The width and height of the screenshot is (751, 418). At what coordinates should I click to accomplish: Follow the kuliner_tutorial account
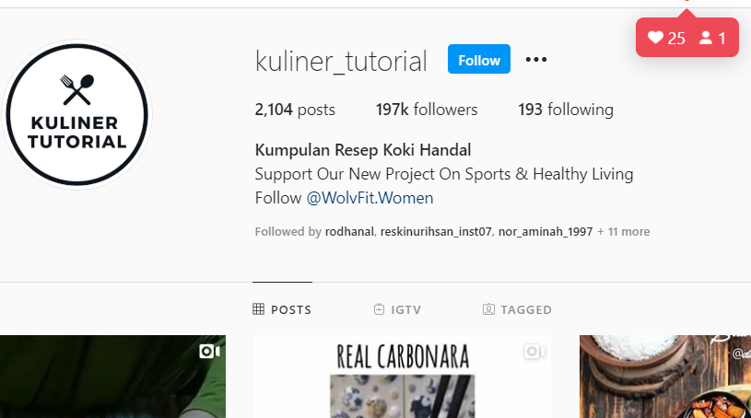click(479, 59)
